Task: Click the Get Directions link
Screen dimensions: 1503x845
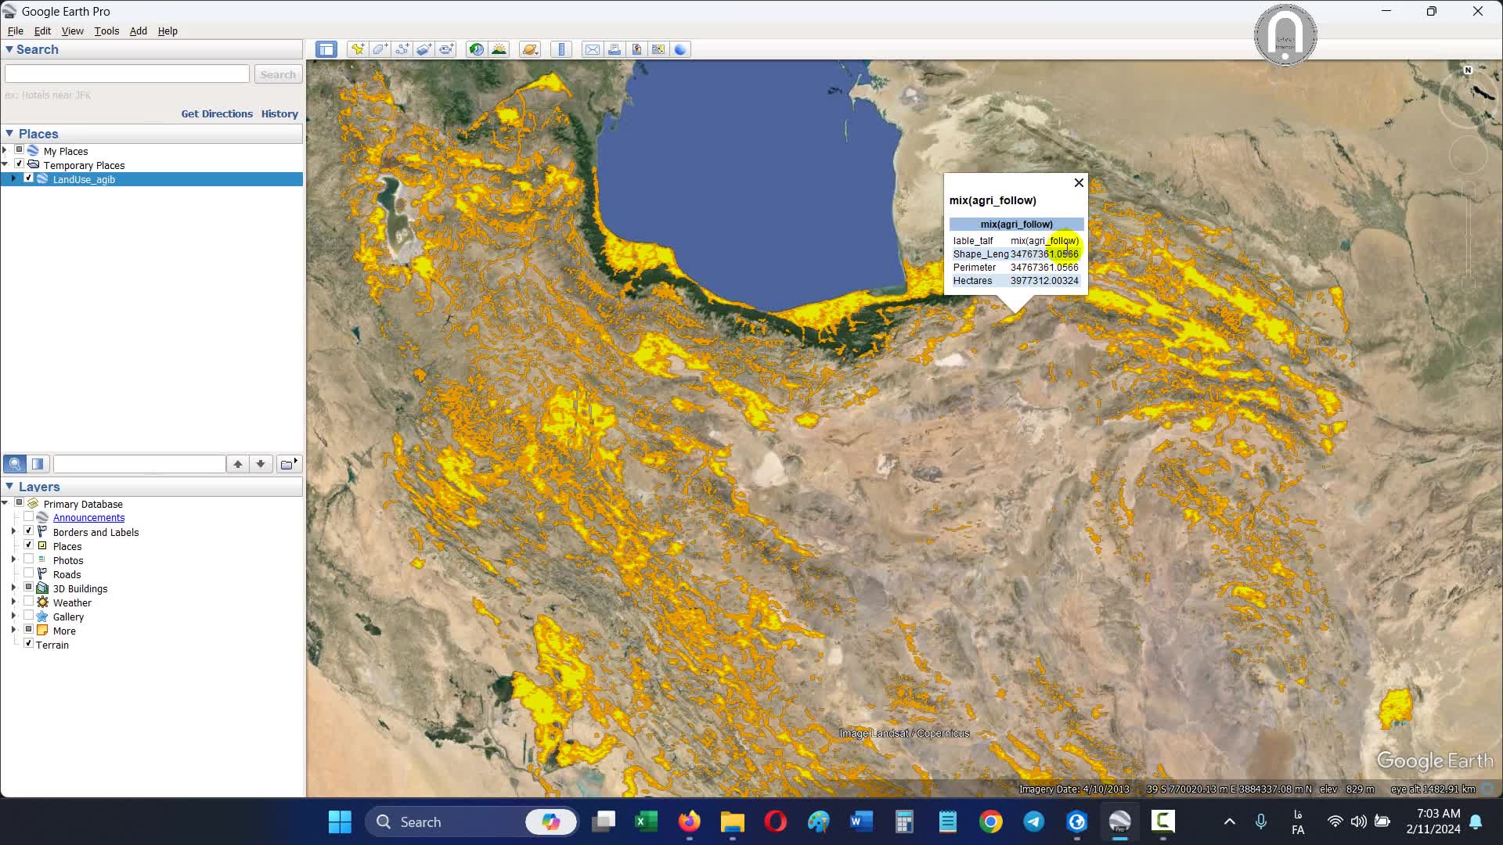Action: click(x=217, y=113)
